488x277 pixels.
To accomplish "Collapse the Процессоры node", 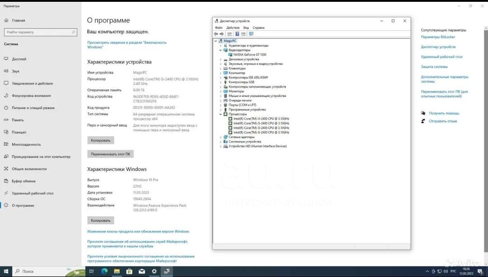I will pos(221,114).
